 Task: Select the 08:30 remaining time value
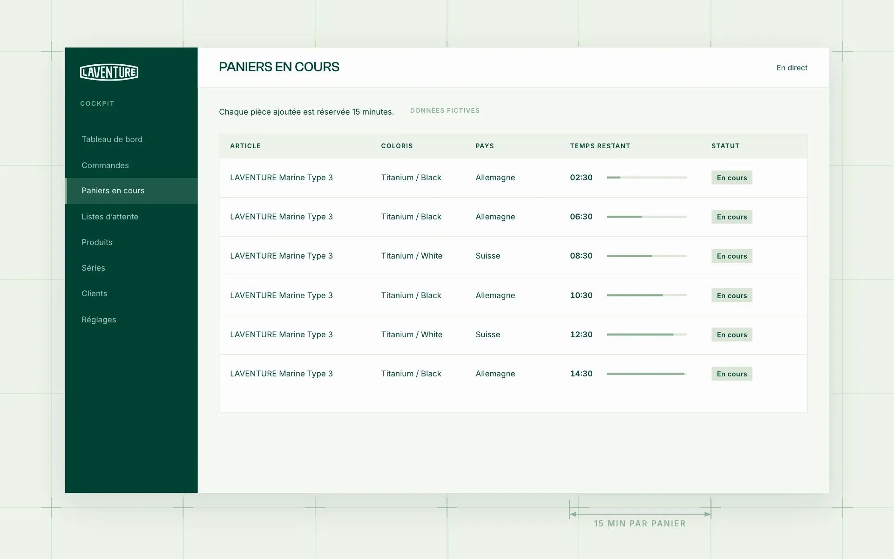pyautogui.click(x=581, y=256)
